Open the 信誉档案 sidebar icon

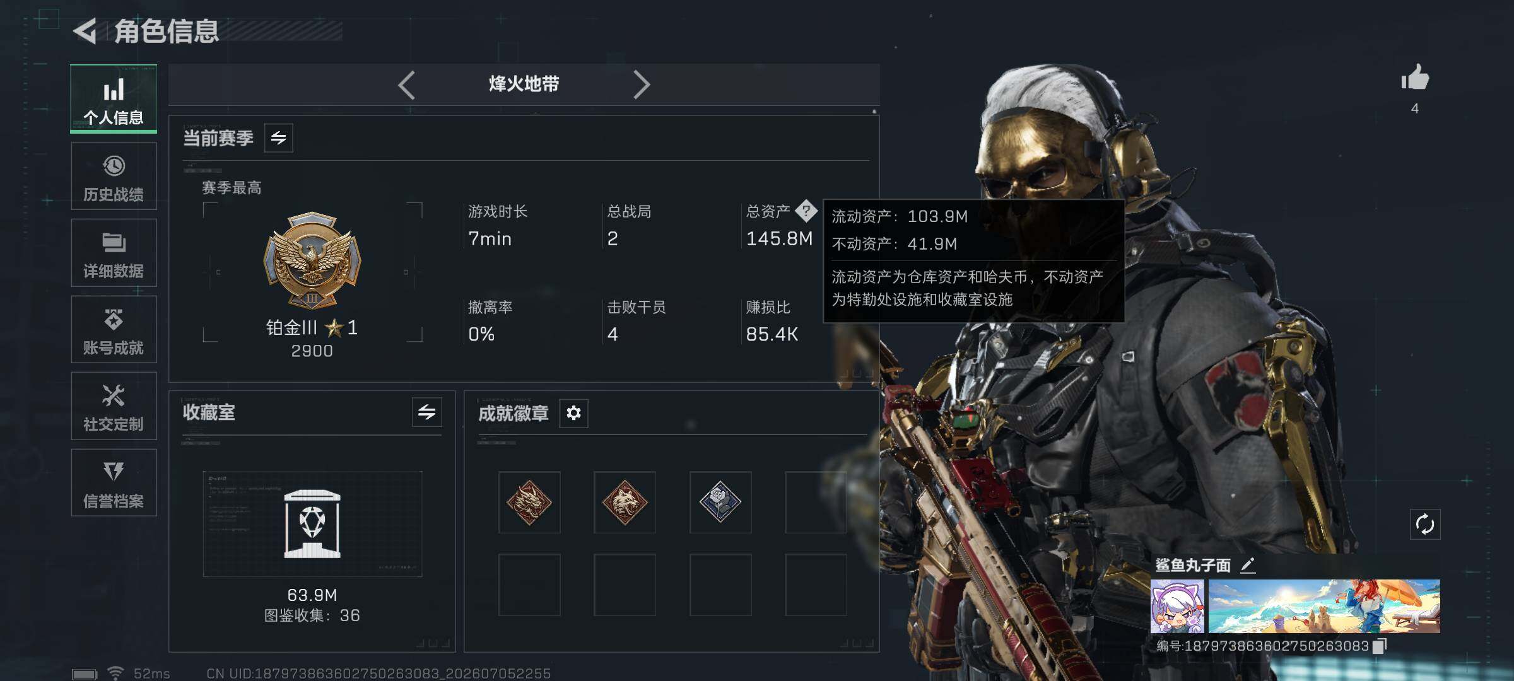point(114,483)
